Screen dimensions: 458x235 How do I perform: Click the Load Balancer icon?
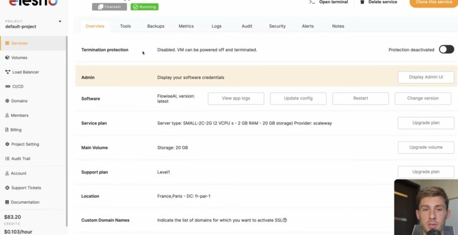[8, 72]
